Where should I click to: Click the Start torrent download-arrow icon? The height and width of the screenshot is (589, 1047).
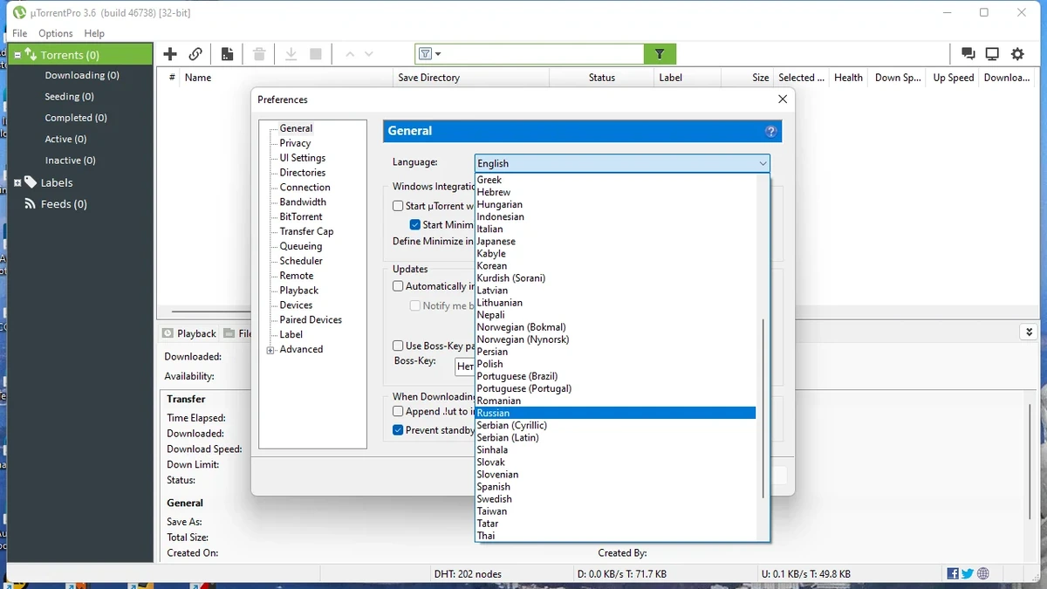291,54
